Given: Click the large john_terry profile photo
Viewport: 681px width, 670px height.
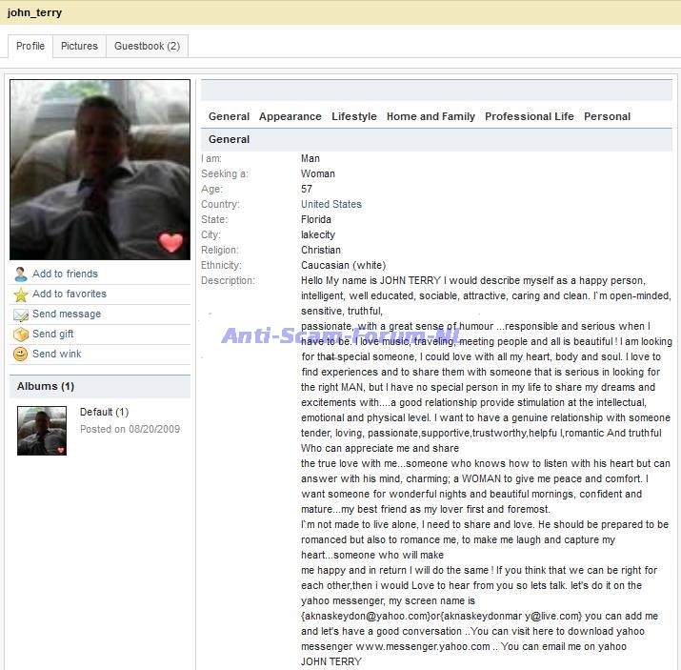Looking at the screenshot, I should pyautogui.click(x=100, y=169).
